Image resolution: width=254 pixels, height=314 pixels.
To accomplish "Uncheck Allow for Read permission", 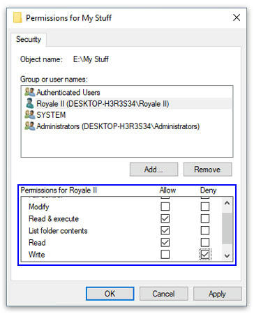I will (165, 242).
